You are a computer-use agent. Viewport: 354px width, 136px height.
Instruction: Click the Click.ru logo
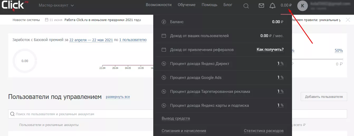point(15,5)
